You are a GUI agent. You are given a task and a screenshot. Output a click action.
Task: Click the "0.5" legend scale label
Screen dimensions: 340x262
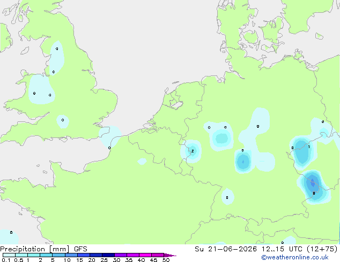click(x=18, y=260)
